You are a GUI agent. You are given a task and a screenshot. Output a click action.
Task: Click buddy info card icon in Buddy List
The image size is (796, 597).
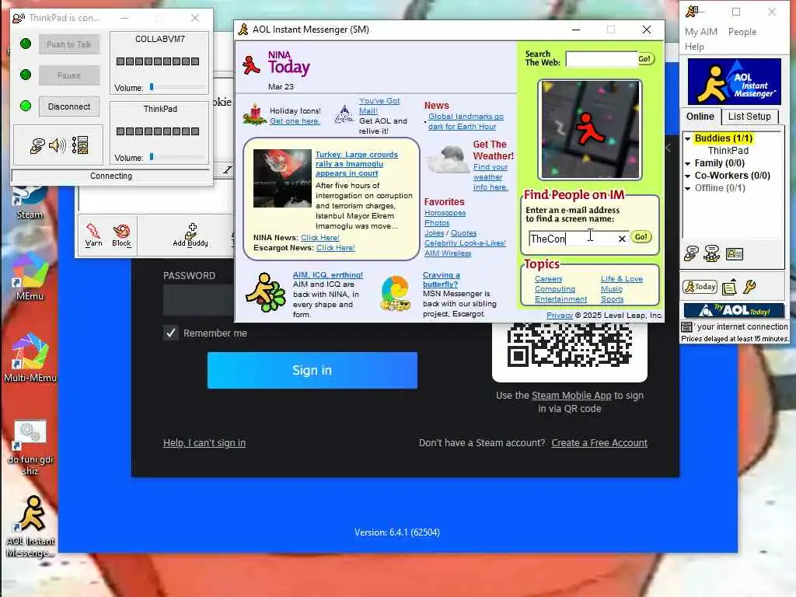pos(734,253)
